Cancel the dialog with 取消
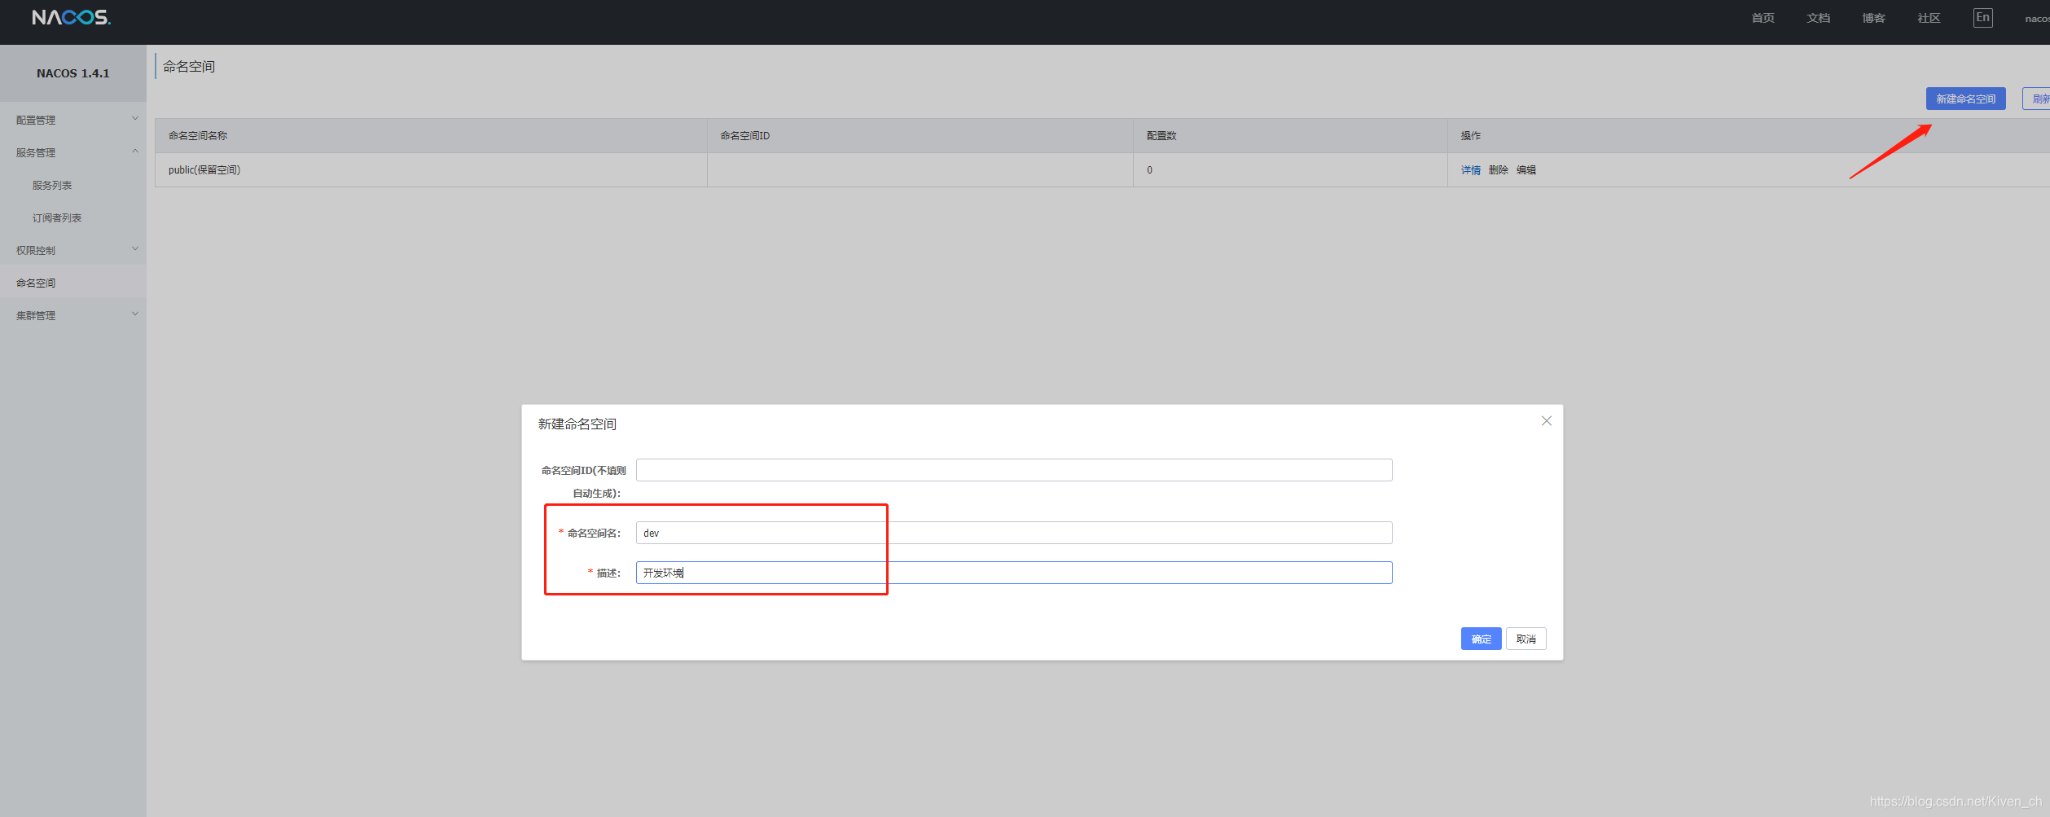2050x817 pixels. pos(1525,639)
